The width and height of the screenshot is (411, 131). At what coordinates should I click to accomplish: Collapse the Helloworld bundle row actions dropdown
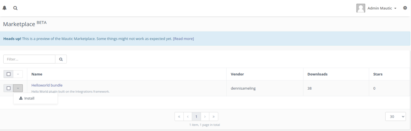click(x=18, y=88)
